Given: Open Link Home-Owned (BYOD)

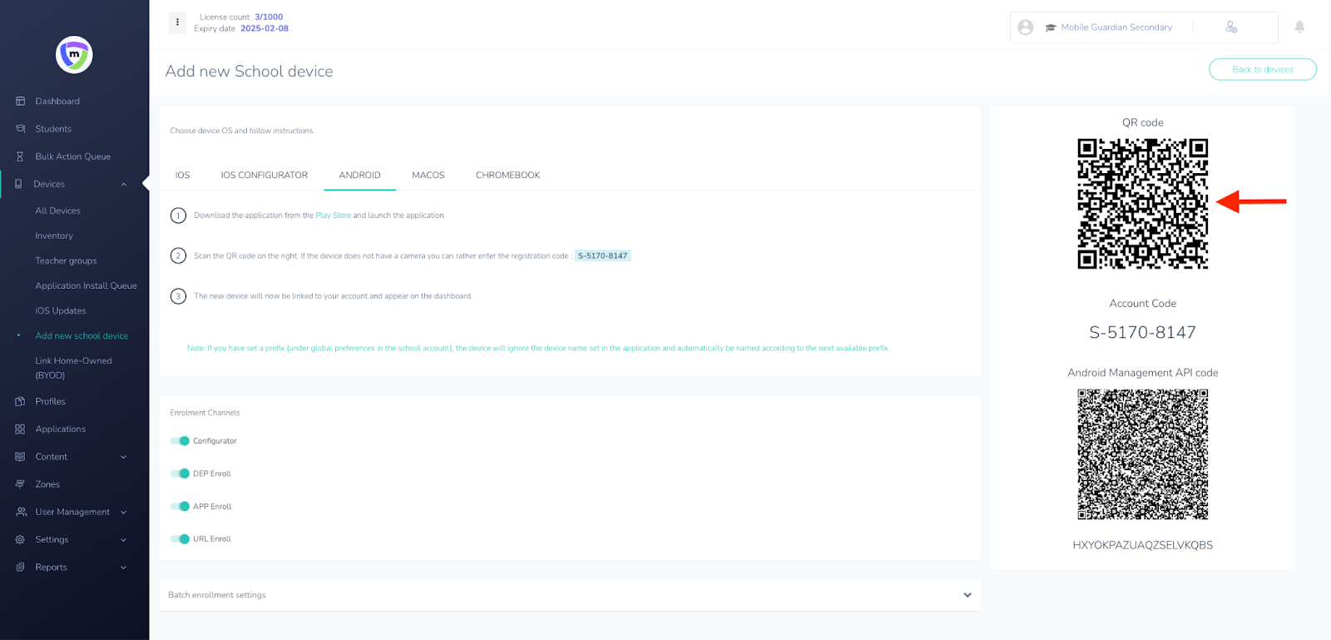Looking at the screenshot, I should pyautogui.click(x=73, y=368).
